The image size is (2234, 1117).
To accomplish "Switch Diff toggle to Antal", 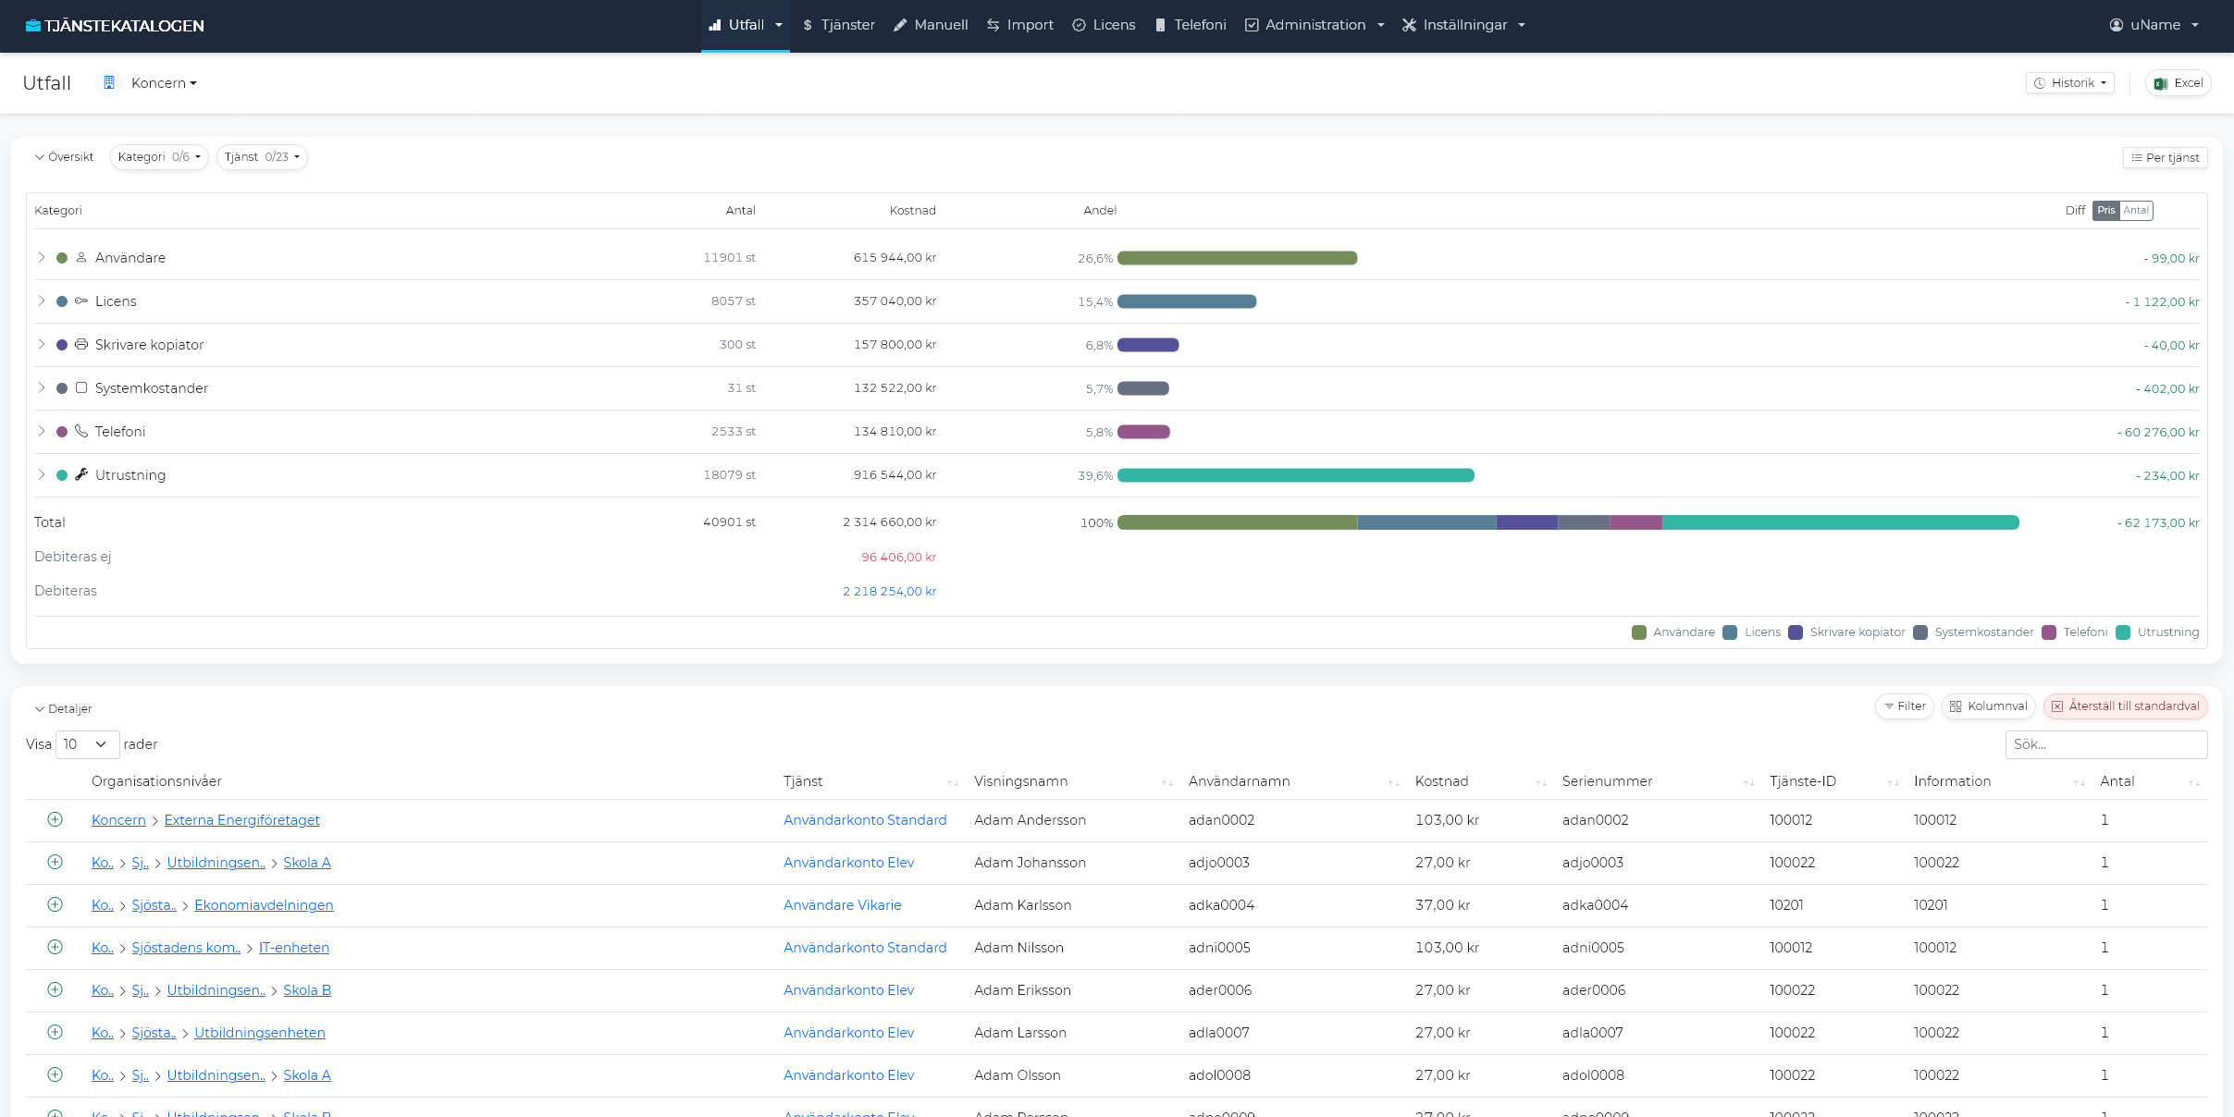I will coord(2136,211).
